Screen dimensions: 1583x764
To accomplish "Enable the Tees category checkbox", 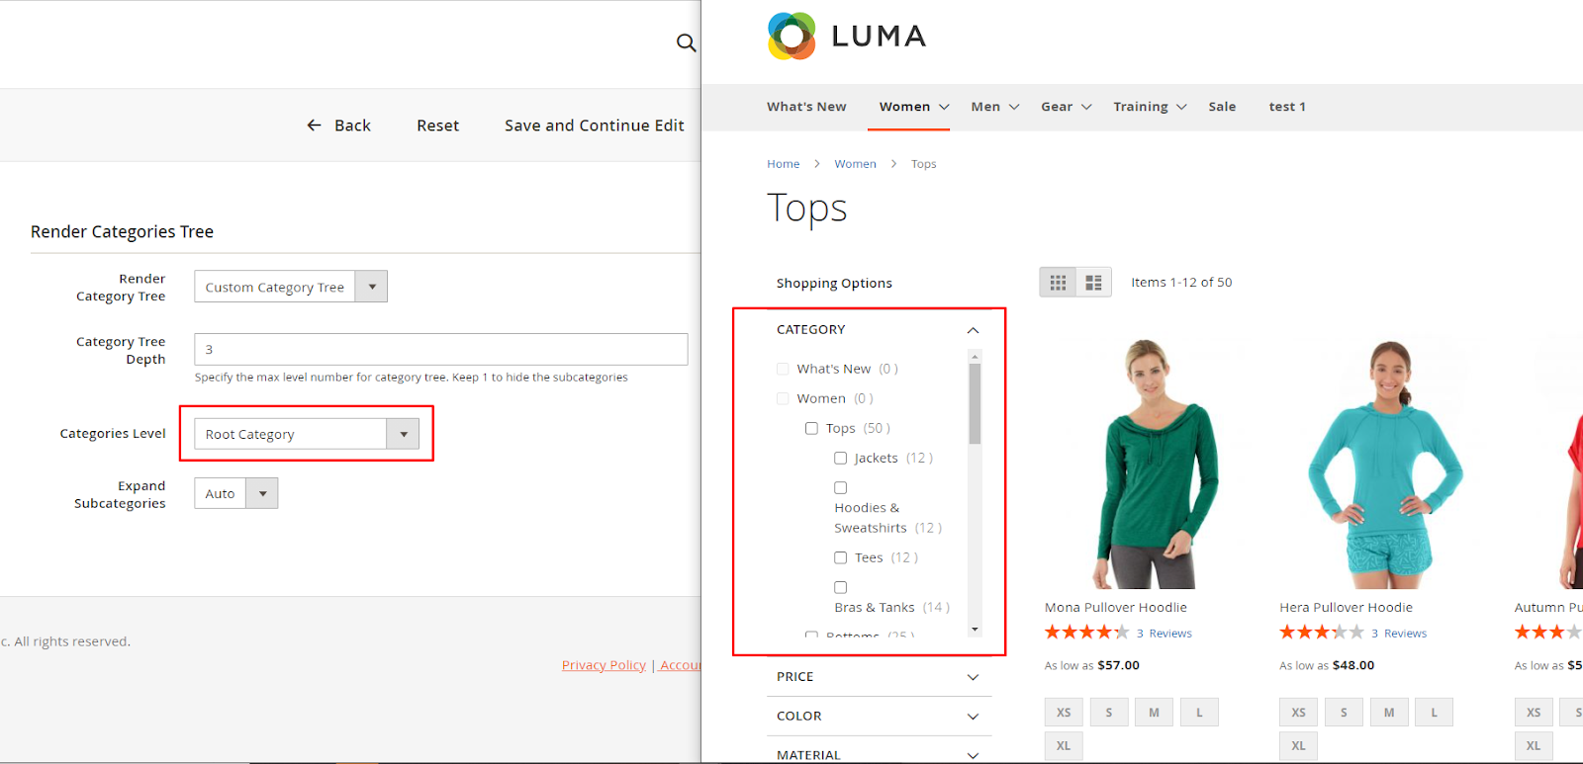I will pyautogui.click(x=840, y=558).
